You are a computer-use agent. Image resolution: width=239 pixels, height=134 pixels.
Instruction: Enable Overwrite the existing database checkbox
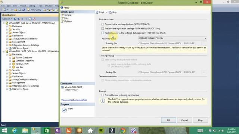[103, 24]
